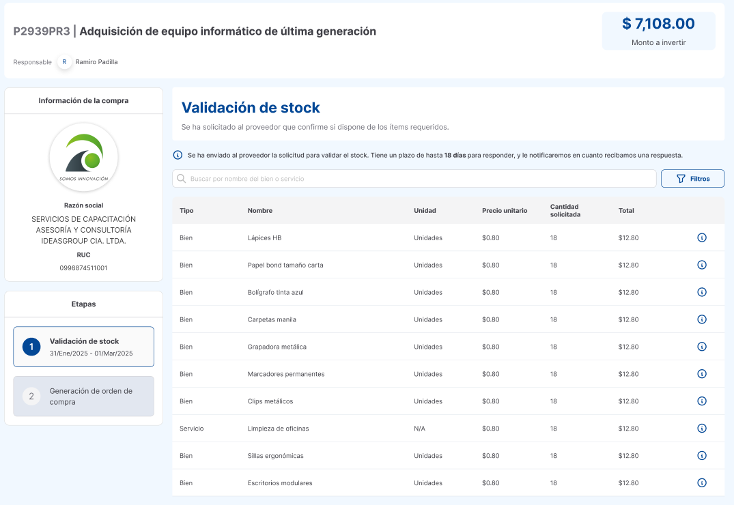Click the info icon for Sillas ergonómicas

click(x=702, y=456)
